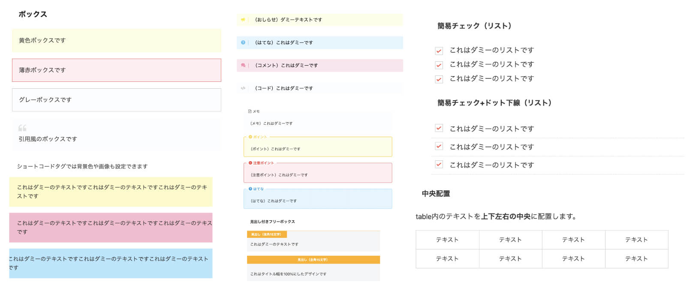This screenshot has height=288, width=687.
Task: Toggle the first checkbox under 簡易チェック（リスト）
Action: 439,51
